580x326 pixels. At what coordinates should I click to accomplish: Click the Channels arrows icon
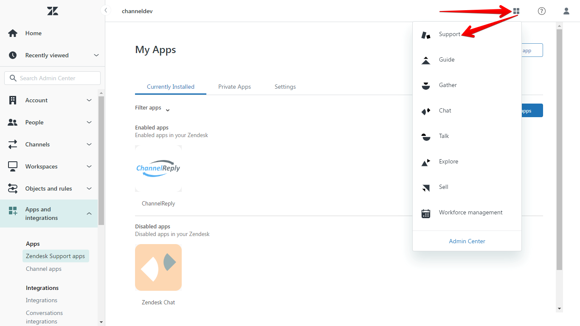[x=13, y=144]
